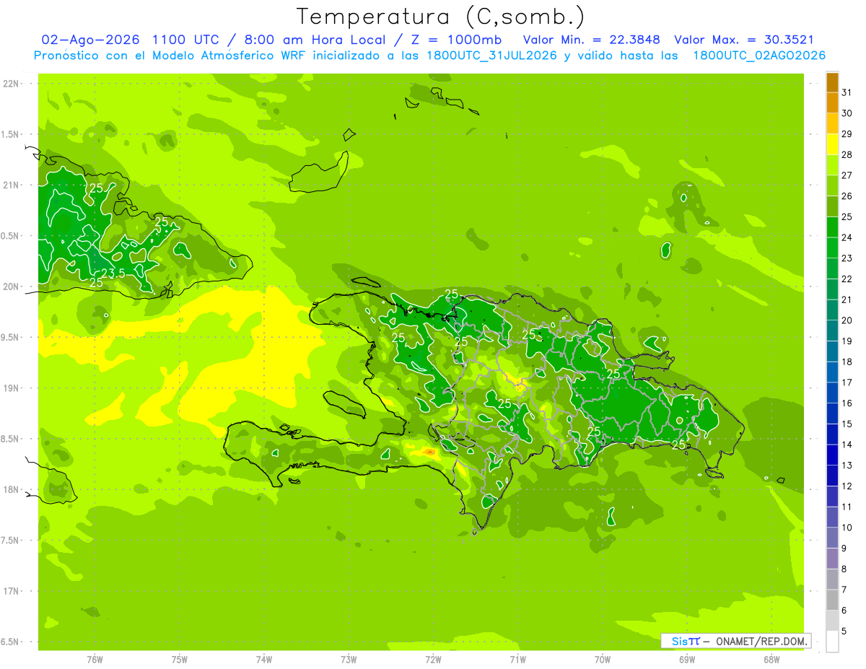Click the yellow legend segment between 28 and 29
Screen dimensions: 866x669
tap(832, 144)
